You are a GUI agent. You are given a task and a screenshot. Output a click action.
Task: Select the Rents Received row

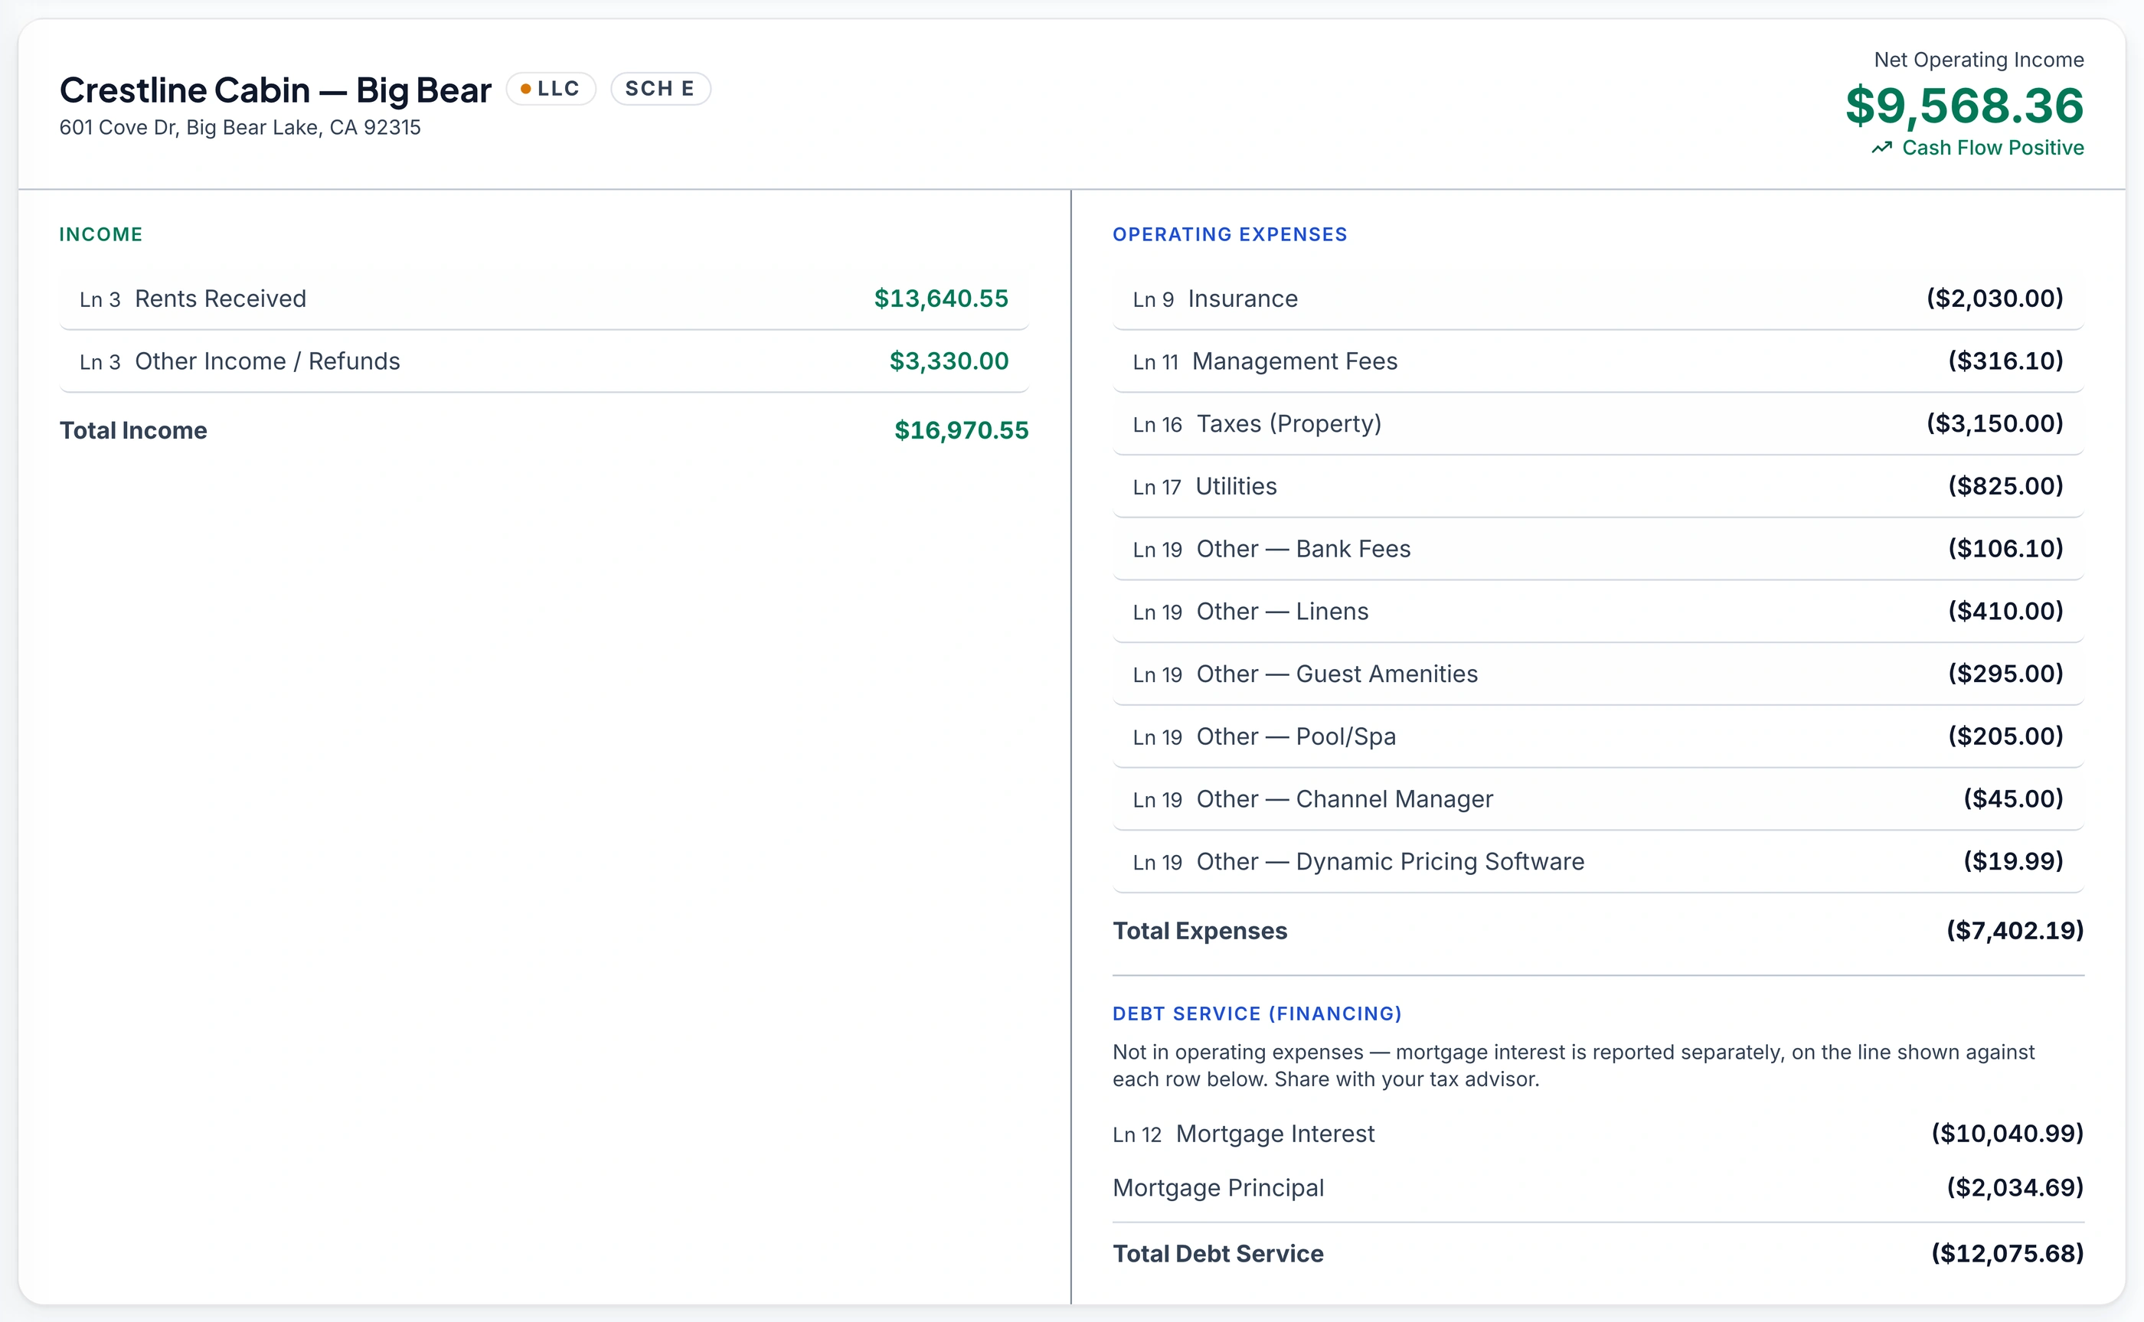pos(544,299)
